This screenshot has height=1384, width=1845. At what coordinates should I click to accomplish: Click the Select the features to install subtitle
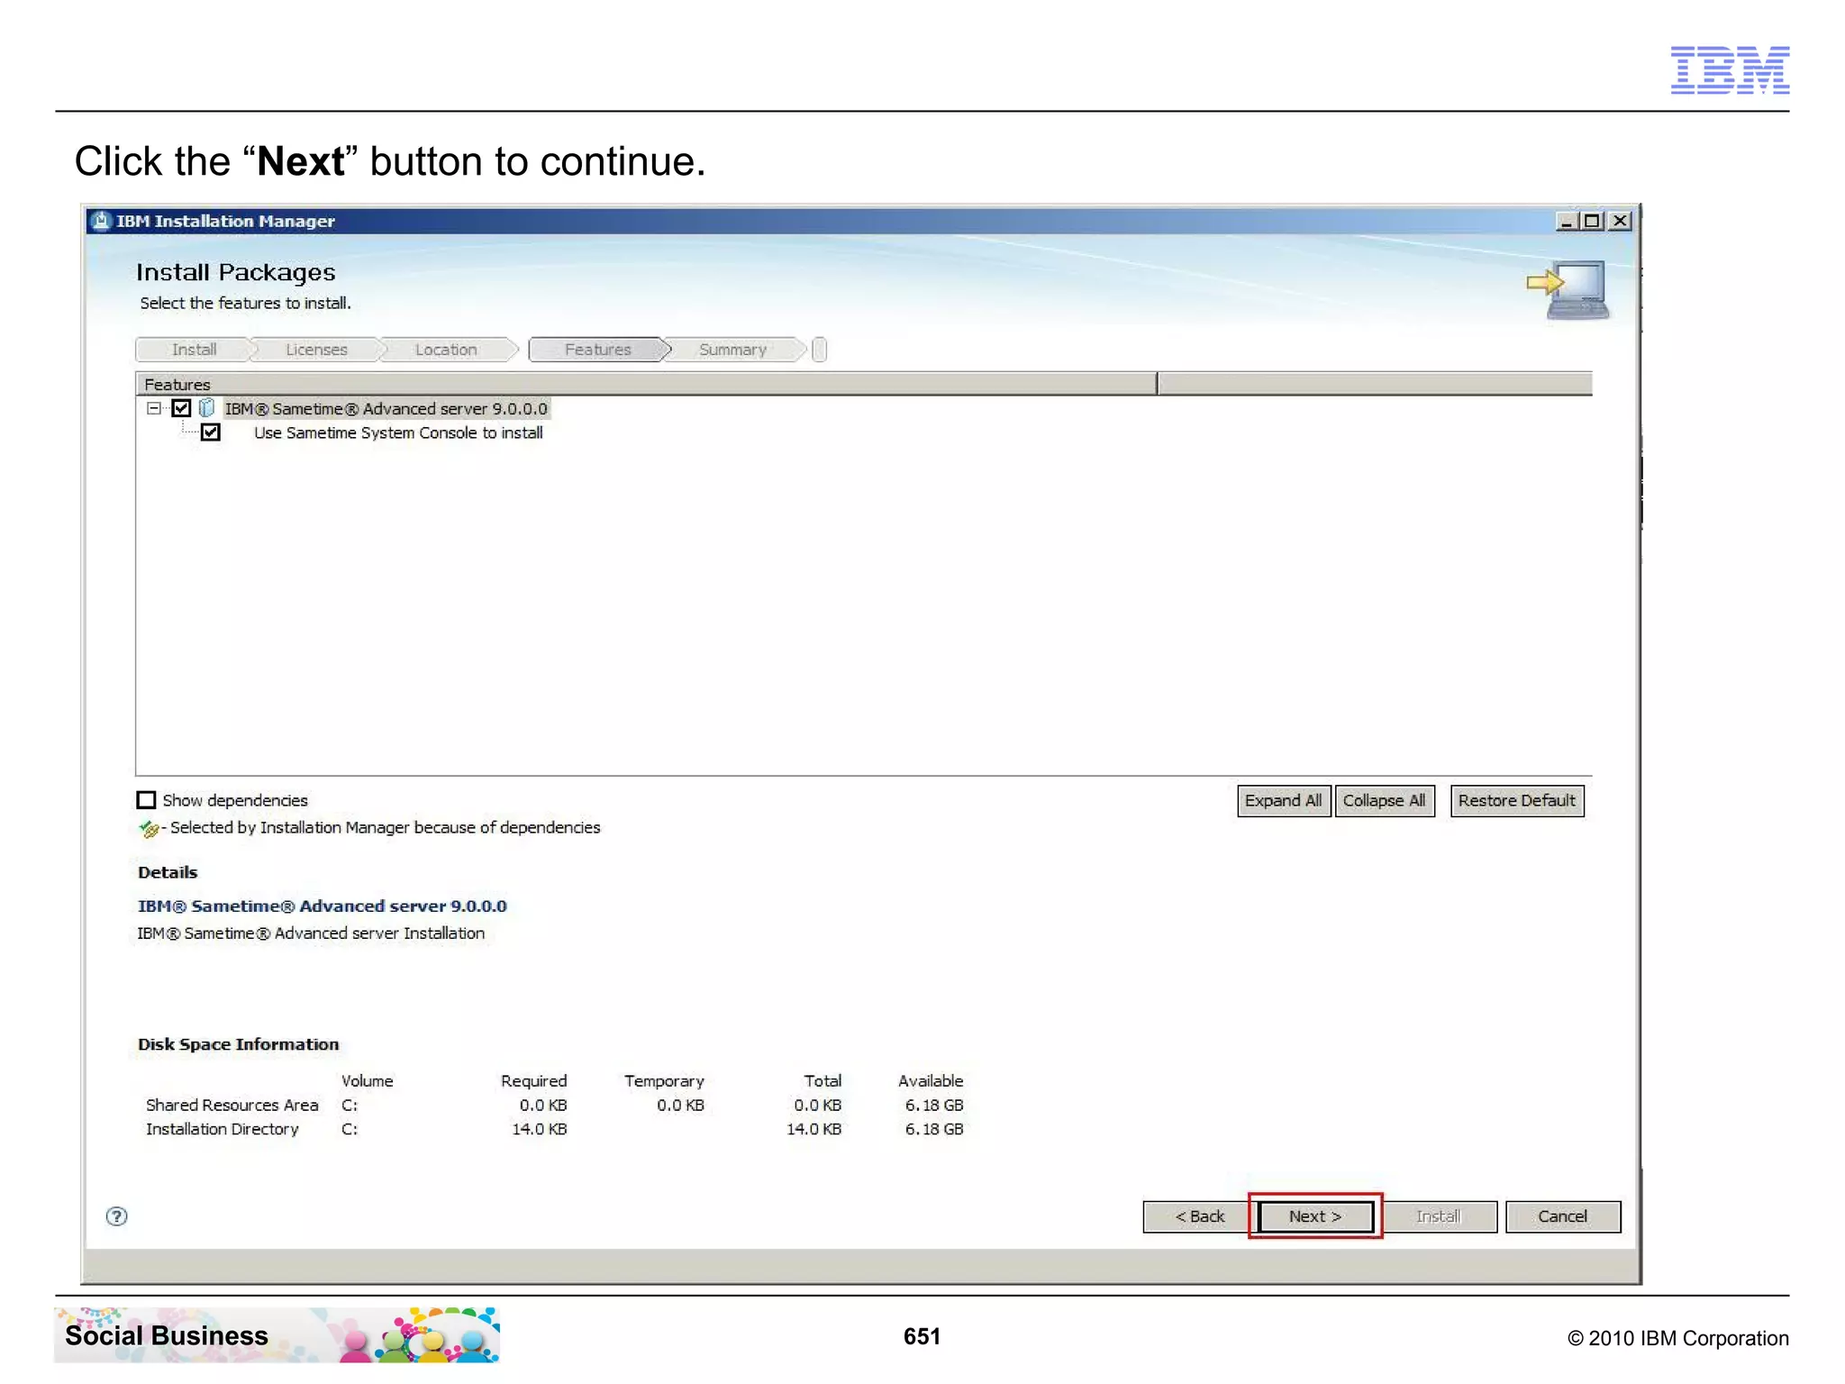(245, 304)
